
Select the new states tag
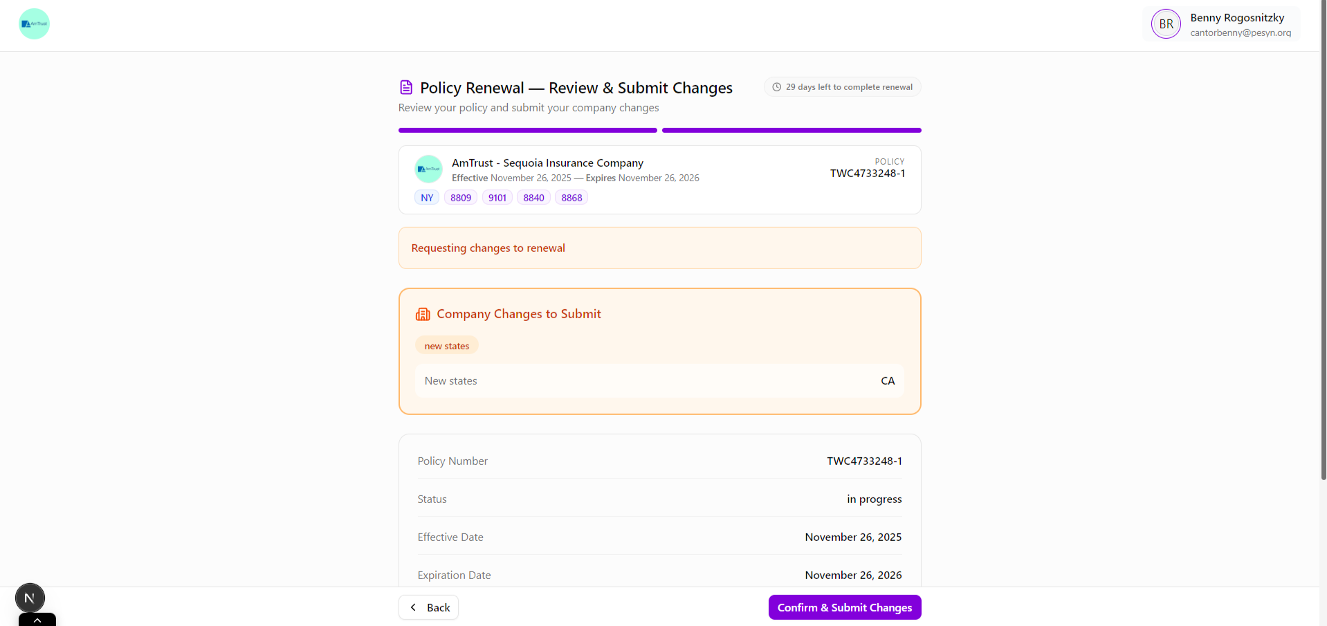(x=446, y=345)
